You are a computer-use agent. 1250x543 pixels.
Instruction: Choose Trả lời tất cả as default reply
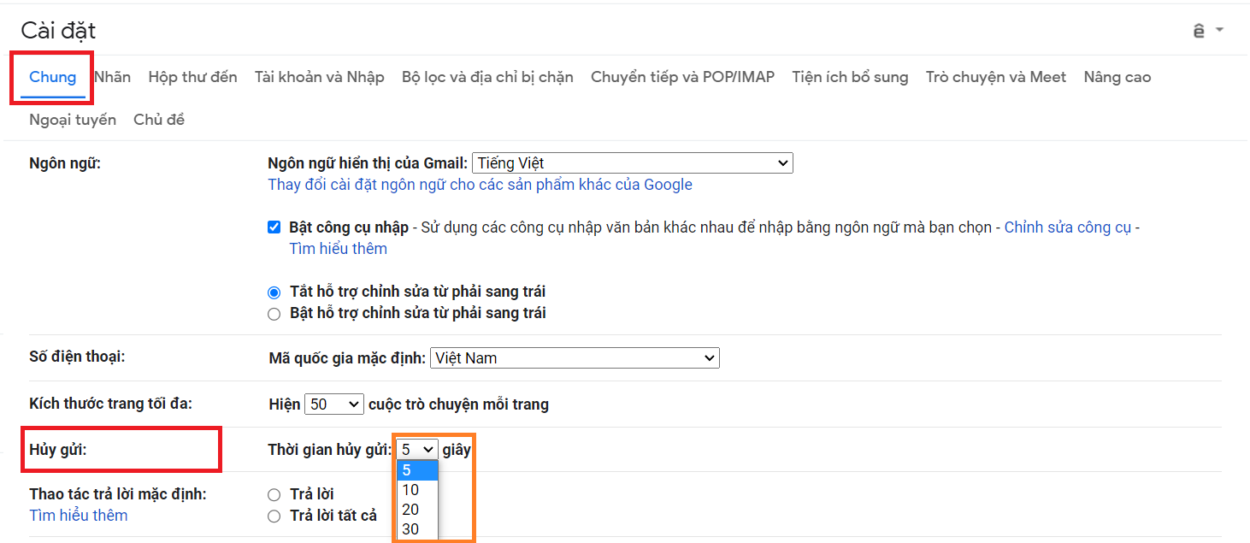[x=274, y=515]
